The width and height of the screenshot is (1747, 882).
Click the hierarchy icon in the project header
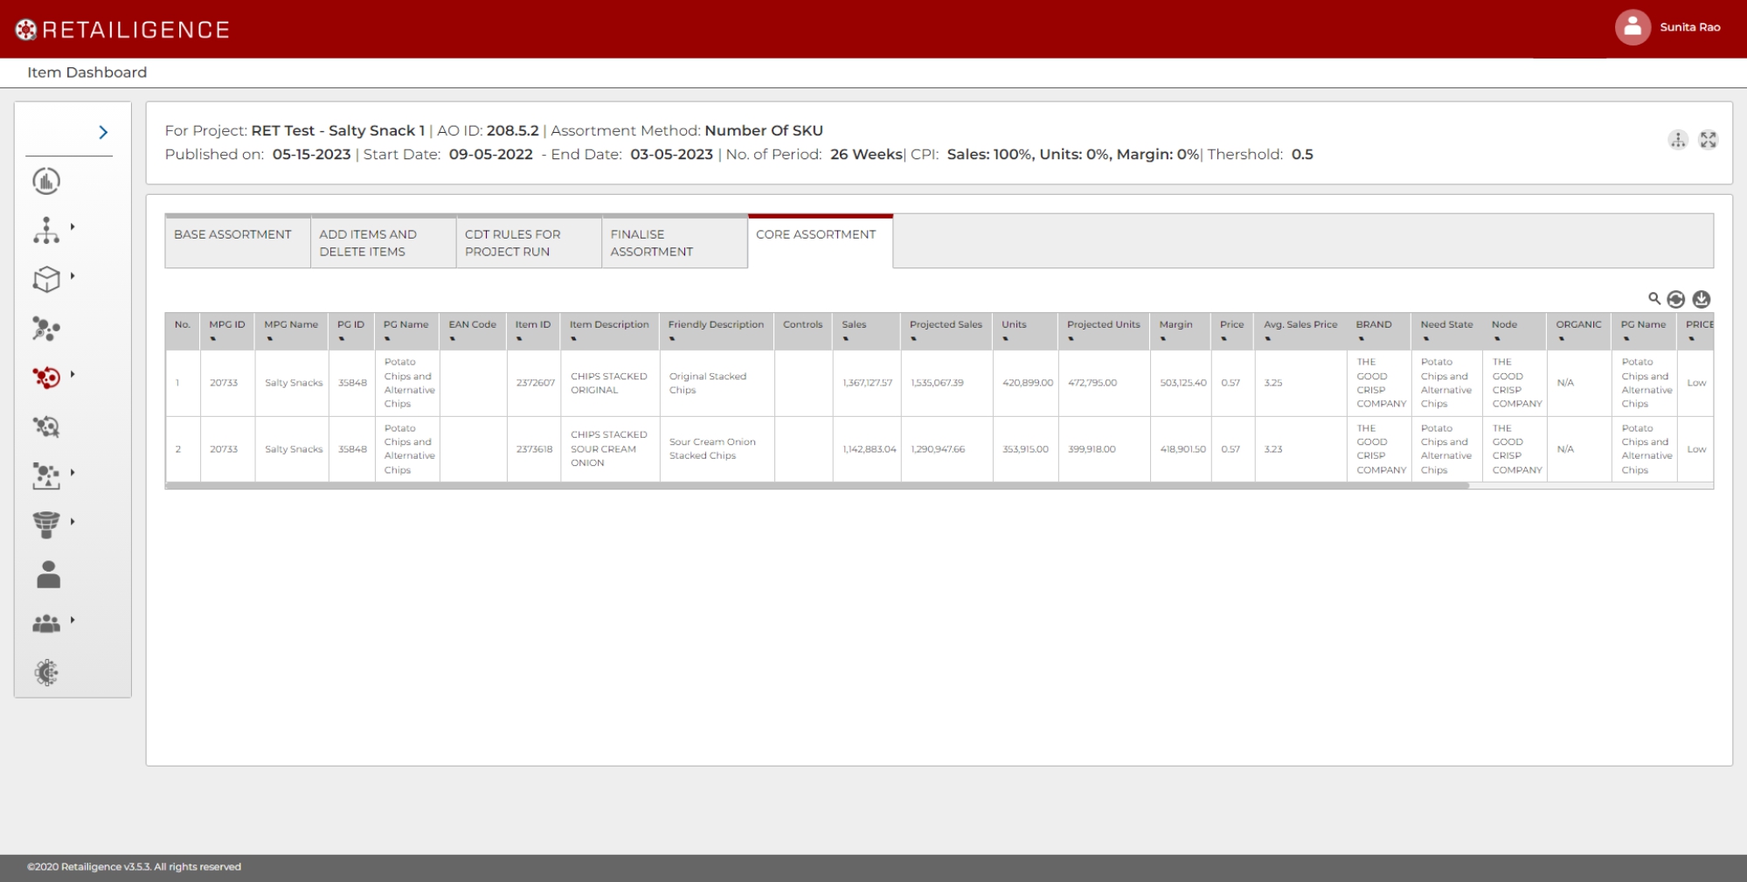(x=1677, y=140)
